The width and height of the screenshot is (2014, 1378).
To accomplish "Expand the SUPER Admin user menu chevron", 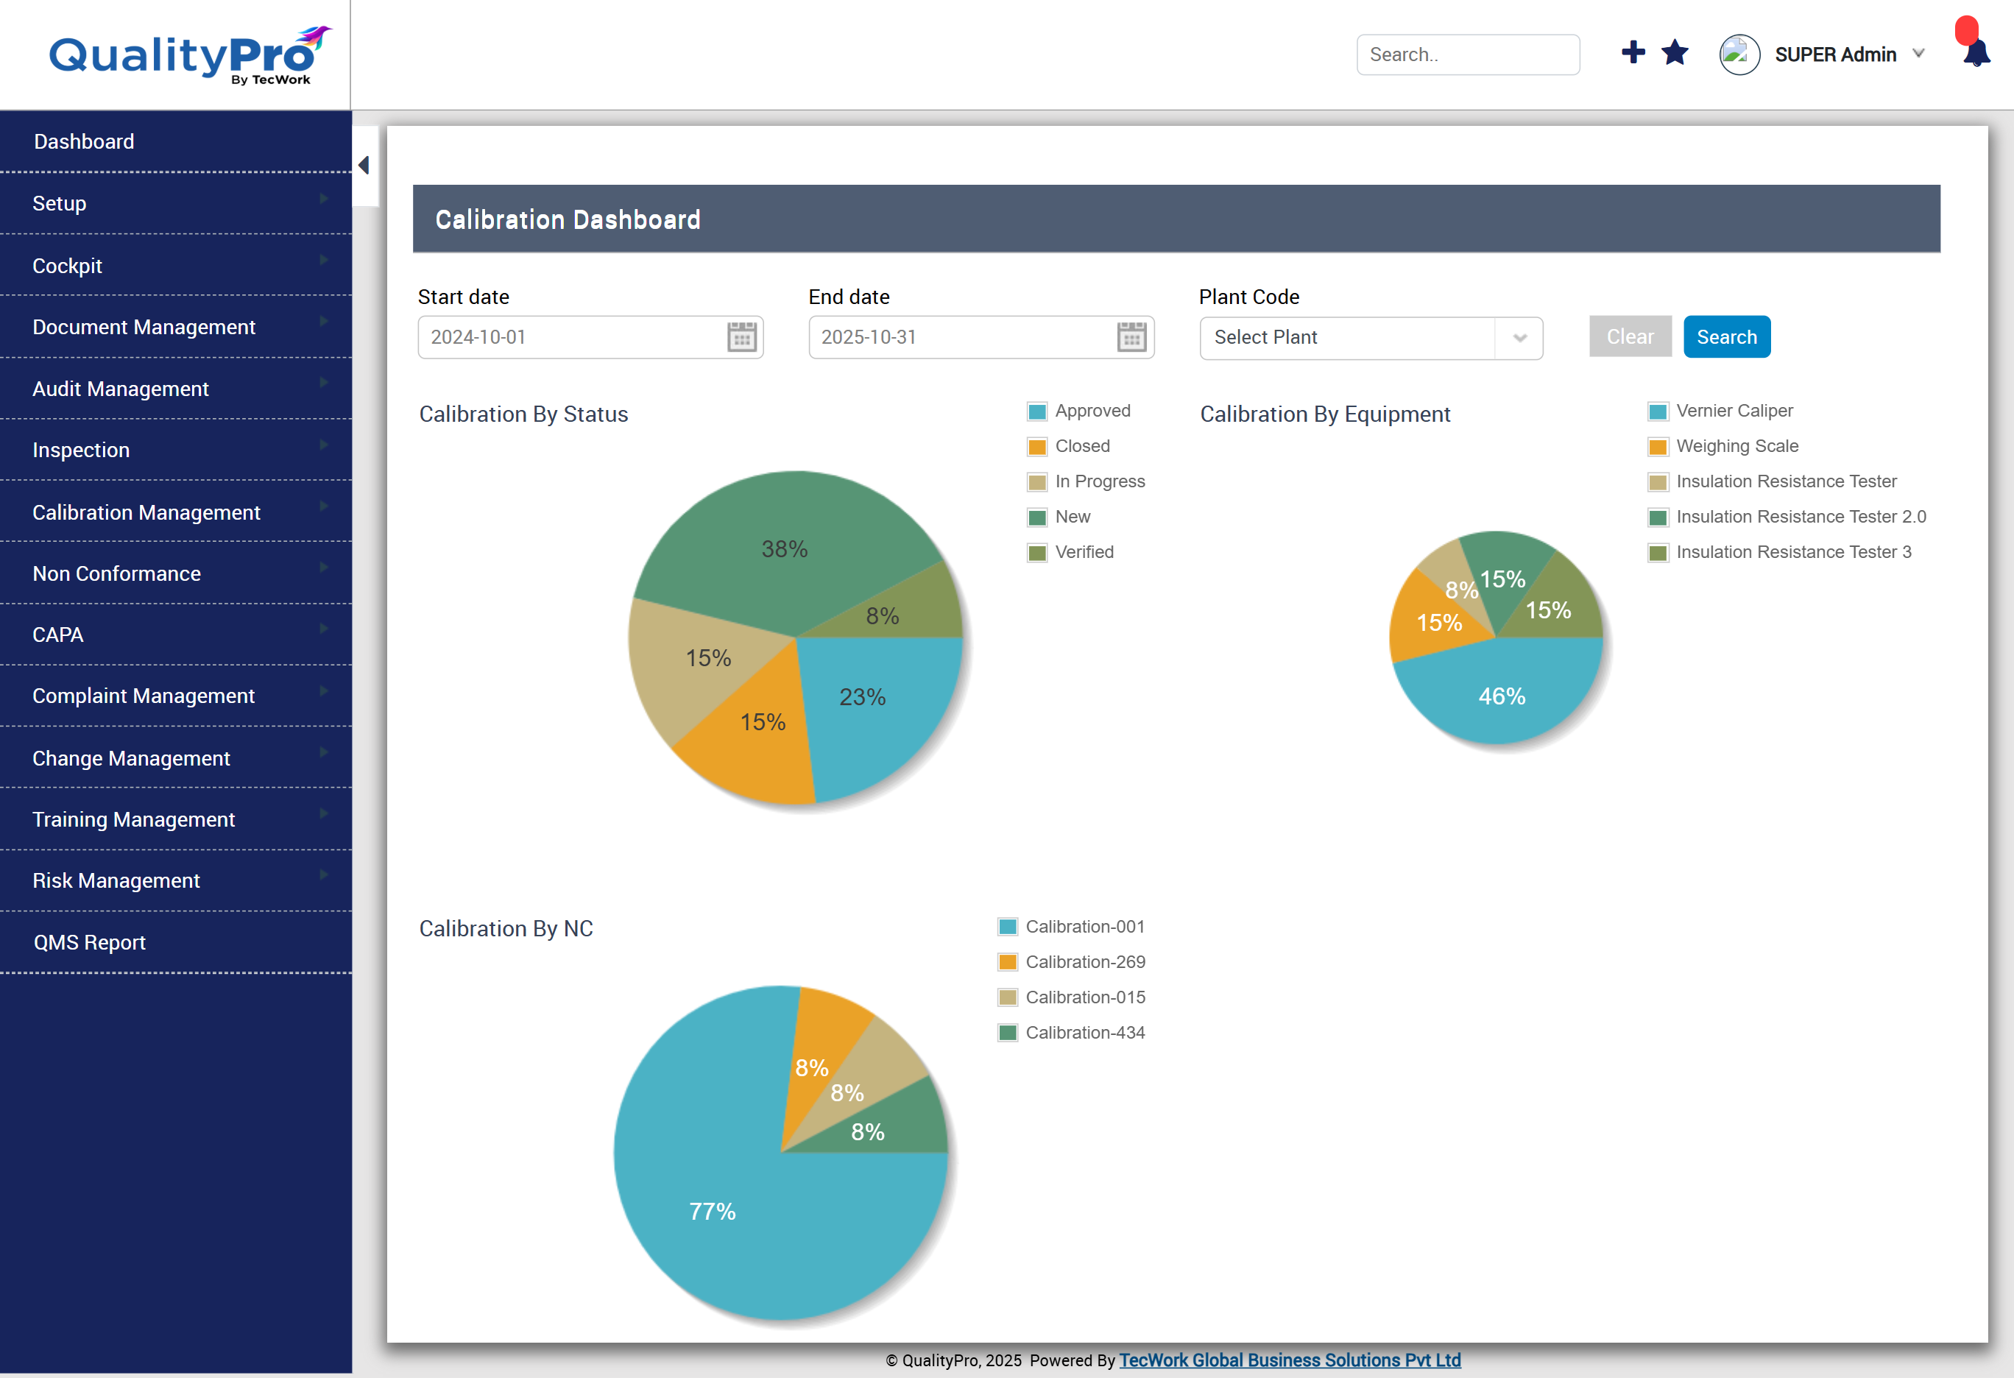I will (1918, 54).
